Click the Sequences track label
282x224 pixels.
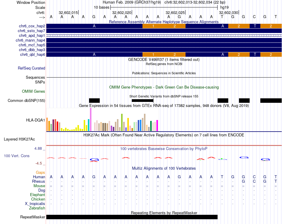[x=35, y=78]
